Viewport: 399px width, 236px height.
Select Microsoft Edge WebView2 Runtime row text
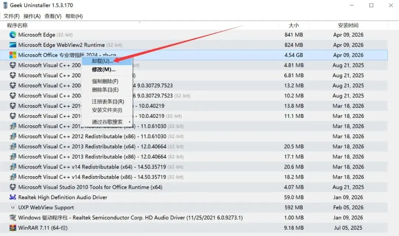point(70,45)
